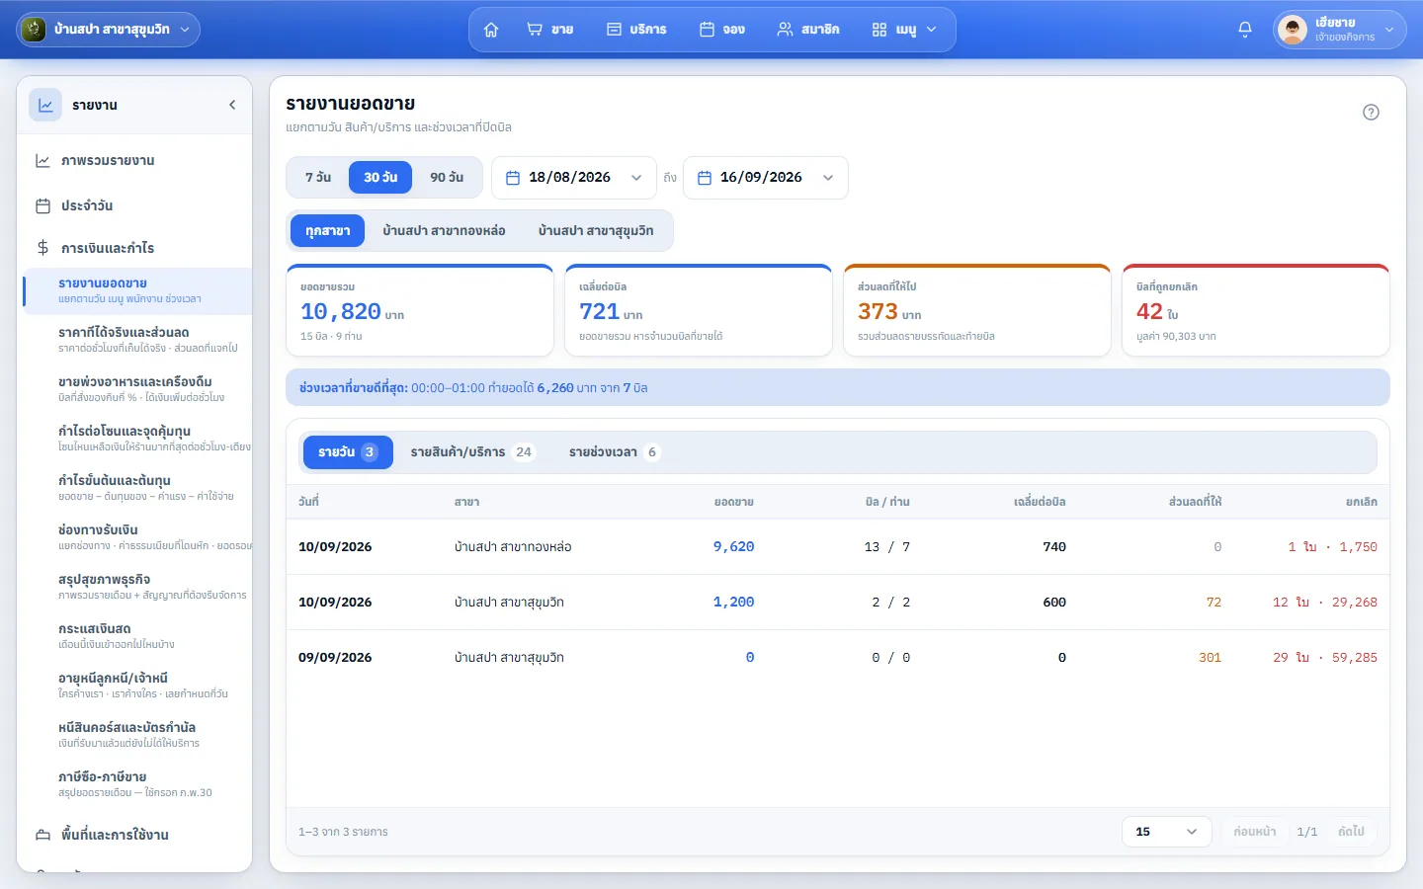1423x889 pixels.
Task: Collapse the รายงาน sidebar with the chevron
Action: pyautogui.click(x=232, y=105)
